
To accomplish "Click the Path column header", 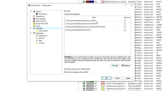I will 94,17.
